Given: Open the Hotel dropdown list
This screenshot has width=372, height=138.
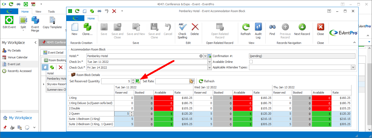Looking at the screenshot, I should [205, 56].
